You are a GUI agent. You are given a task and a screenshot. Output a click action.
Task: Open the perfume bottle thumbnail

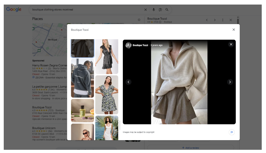[82, 110]
